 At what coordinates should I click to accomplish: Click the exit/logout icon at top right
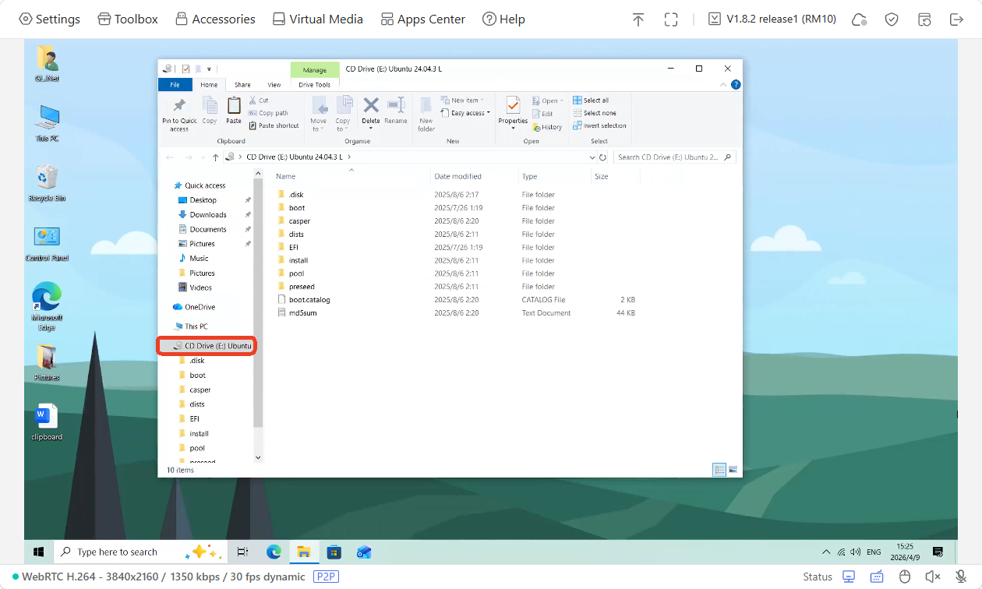coord(956,19)
